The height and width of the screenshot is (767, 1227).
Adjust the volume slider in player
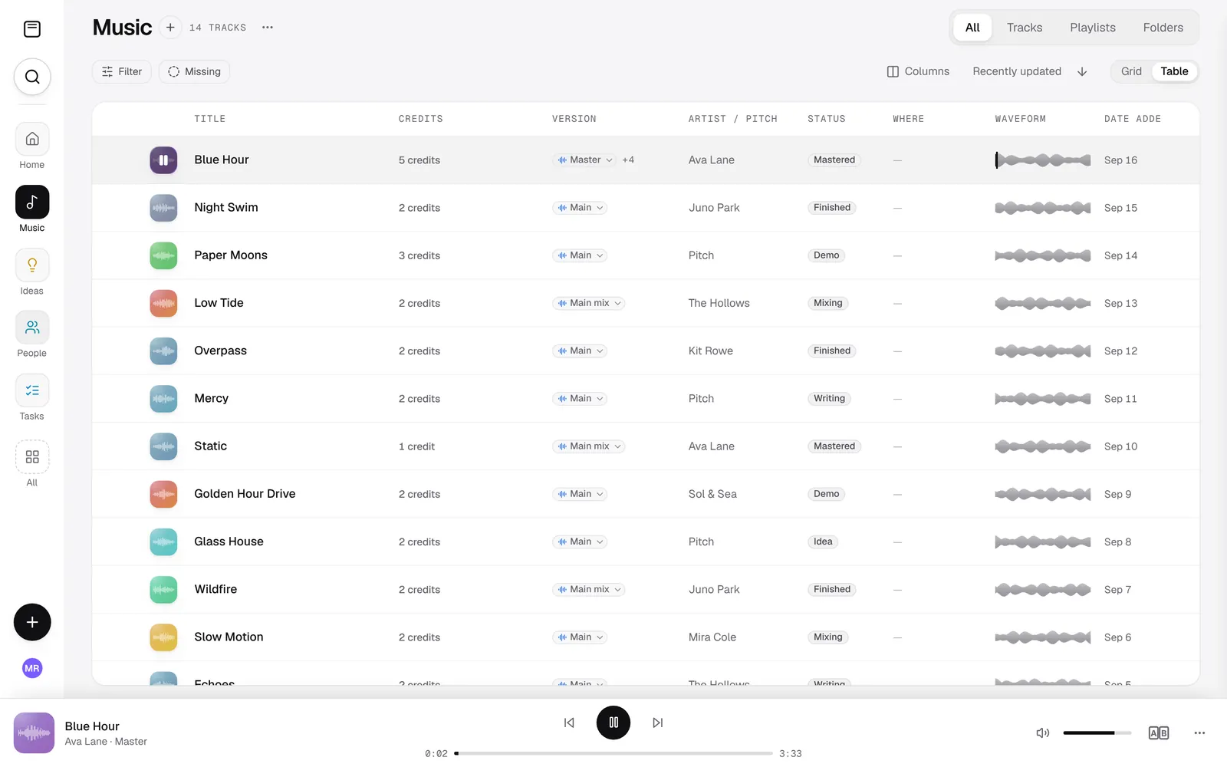(1097, 733)
